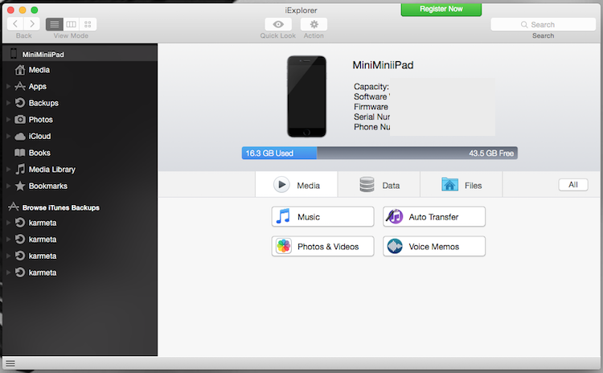Click the Photos camera icon in sidebar
Viewport: 603px width, 373px height.
click(x=20, y=120)
